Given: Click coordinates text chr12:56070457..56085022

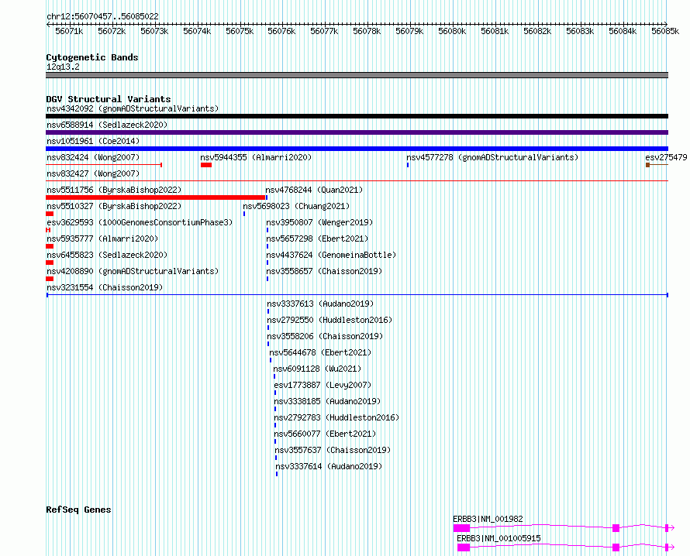Looking at the screenshot, I should click(x=102, y=16).
